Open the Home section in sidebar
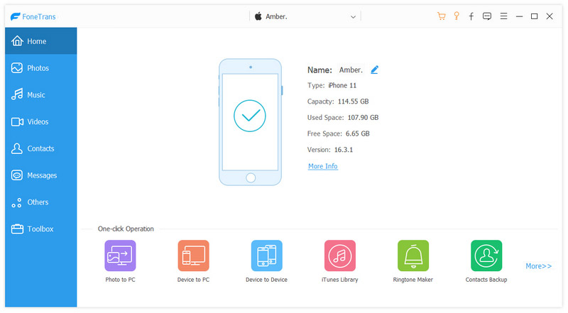The height and width of the screenshot is (313, 568). pos(40,41)
